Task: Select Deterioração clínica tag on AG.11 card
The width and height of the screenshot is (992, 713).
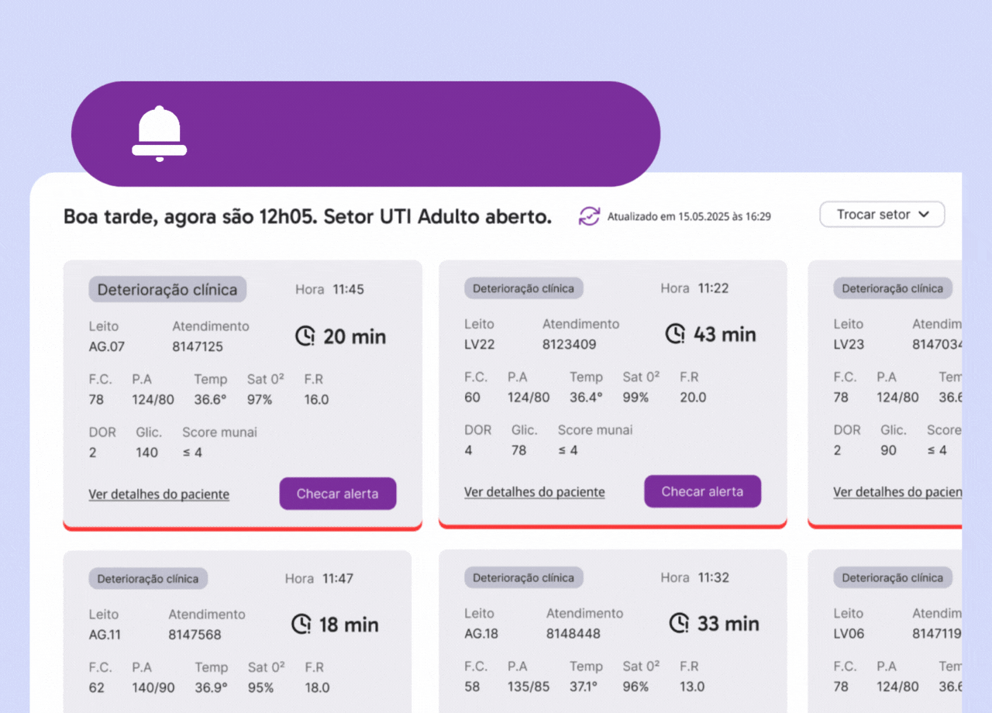Action: pyautogui.click(x=147, y=579)
